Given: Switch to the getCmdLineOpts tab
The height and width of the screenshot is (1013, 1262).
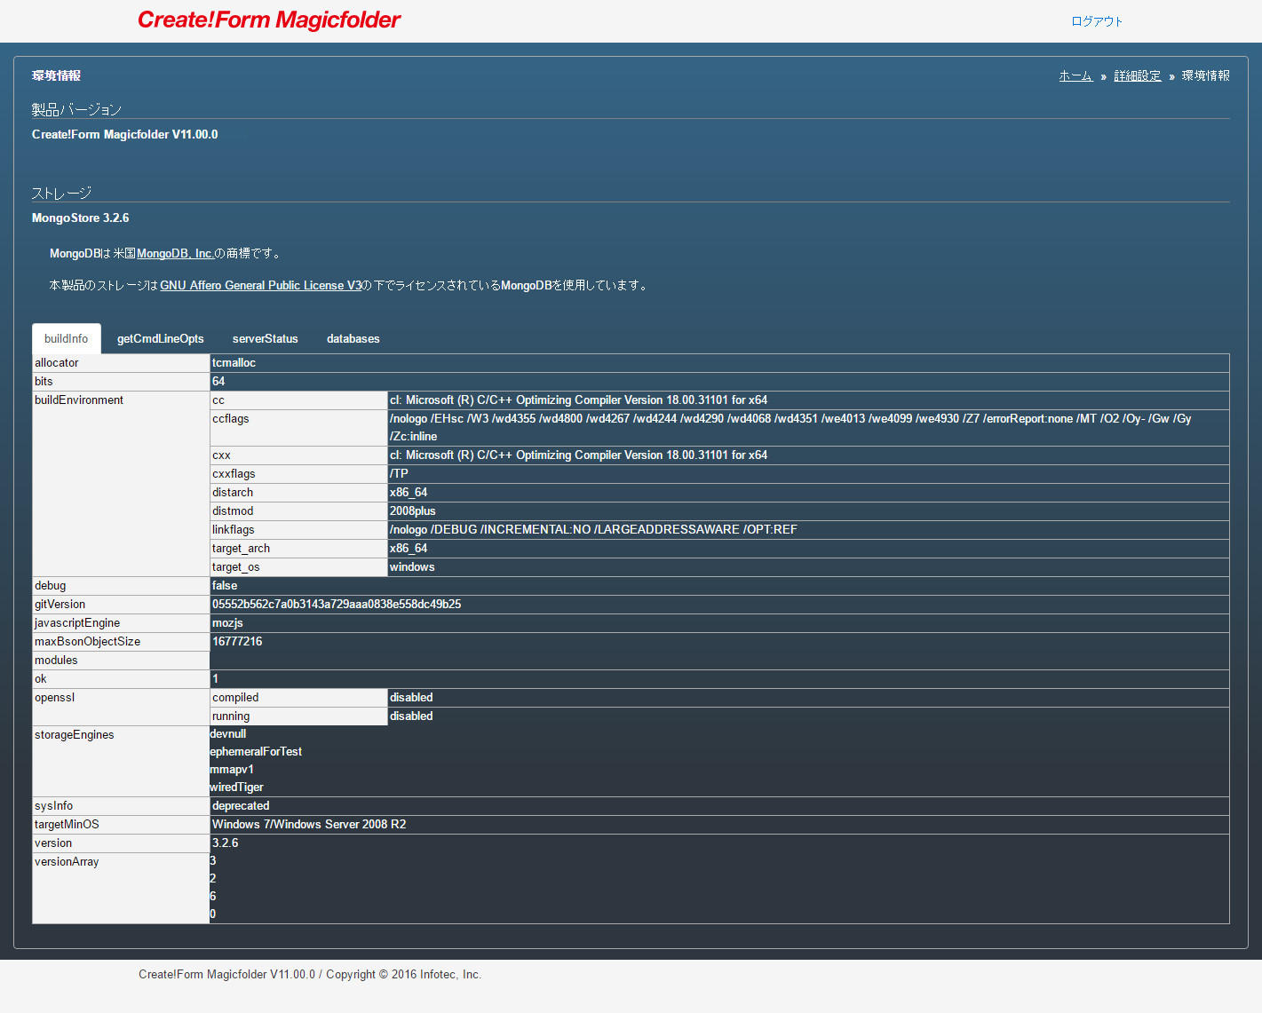Looking at the screenshot, I should click(x=161, y=338).
